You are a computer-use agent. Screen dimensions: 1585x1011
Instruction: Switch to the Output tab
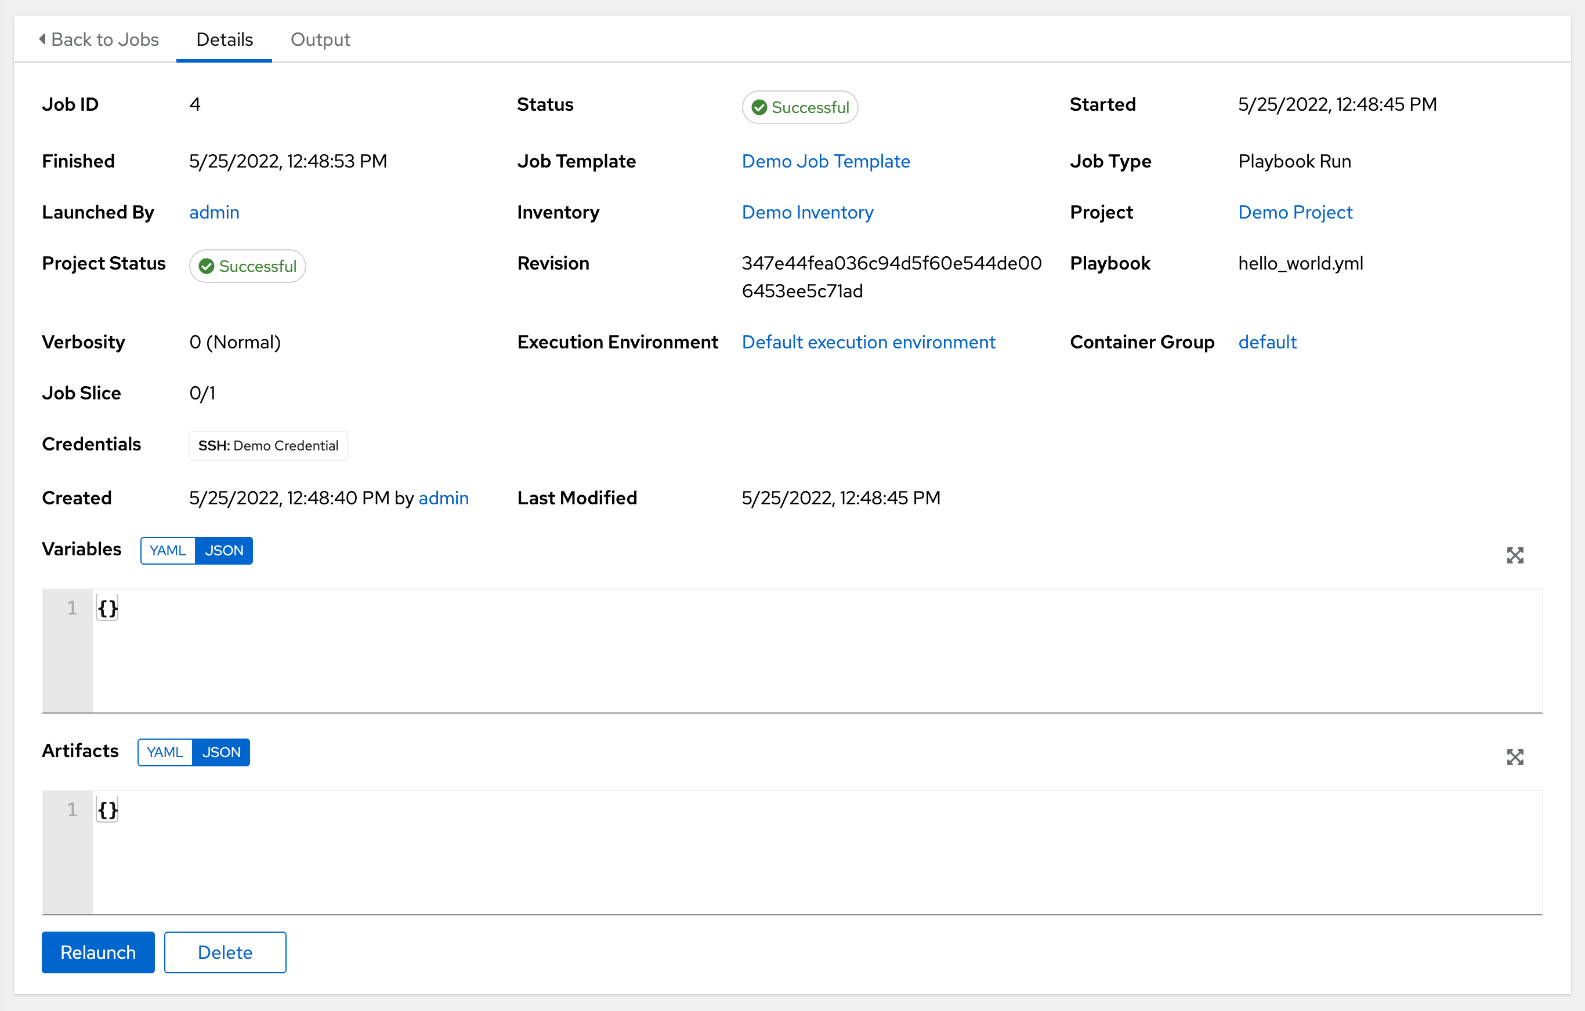coord(320,39)
